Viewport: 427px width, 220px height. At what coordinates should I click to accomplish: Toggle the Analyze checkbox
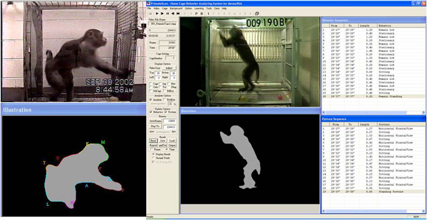click(x=150, y=100)
